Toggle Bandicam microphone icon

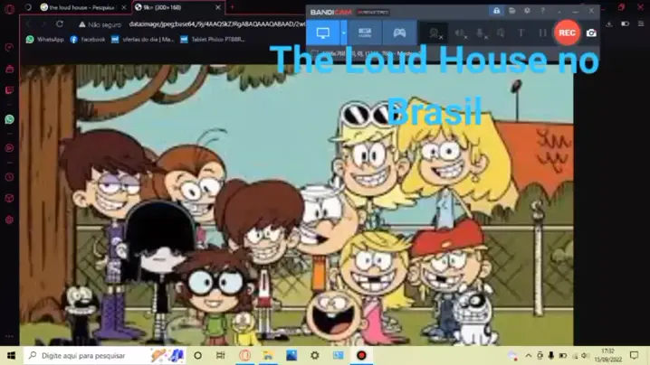[x=481, y=33]
